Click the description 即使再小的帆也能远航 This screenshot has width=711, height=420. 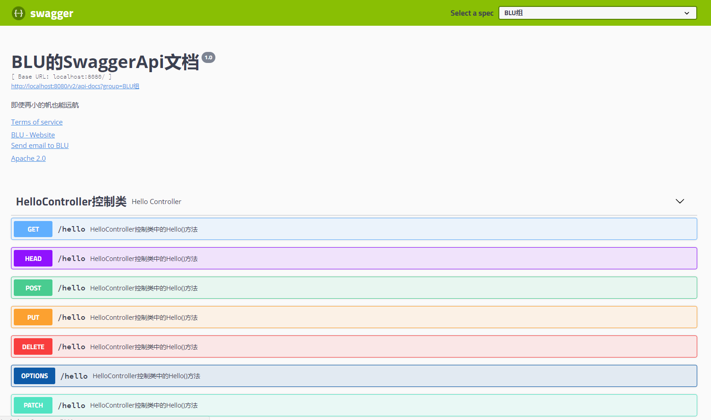(45, 105)
